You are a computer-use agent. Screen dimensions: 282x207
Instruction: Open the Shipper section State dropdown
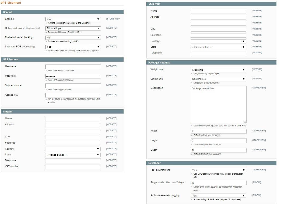[x=73, y=155]
